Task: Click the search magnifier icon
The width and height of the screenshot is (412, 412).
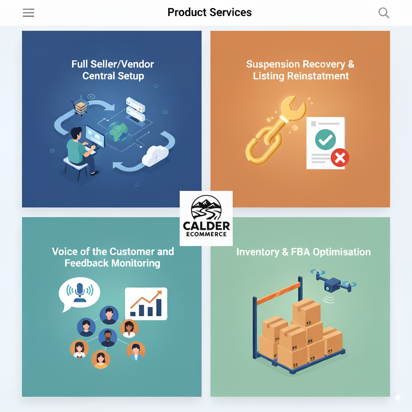Action: coord(384,13)
